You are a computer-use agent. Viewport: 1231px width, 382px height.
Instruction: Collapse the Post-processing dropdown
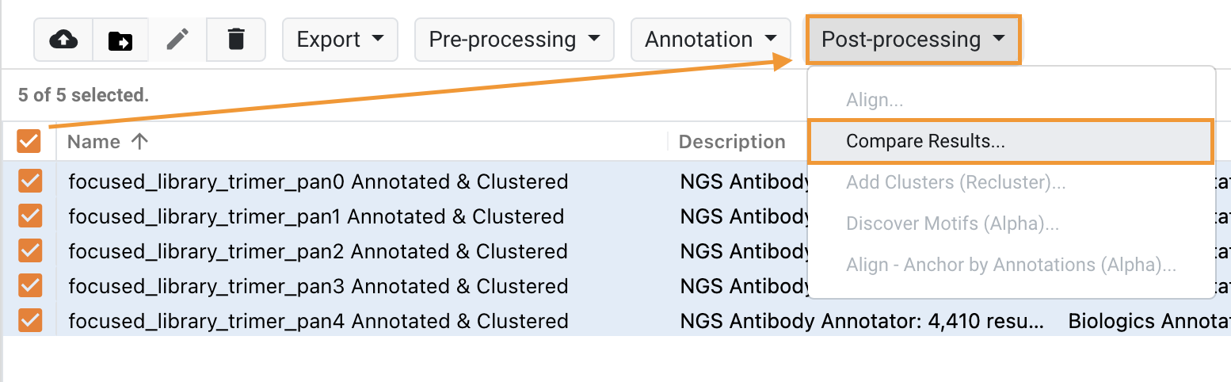(x=913, y=39)
